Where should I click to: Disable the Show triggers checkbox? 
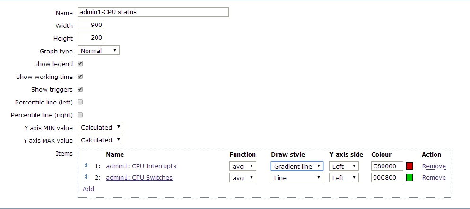(80, 89)
